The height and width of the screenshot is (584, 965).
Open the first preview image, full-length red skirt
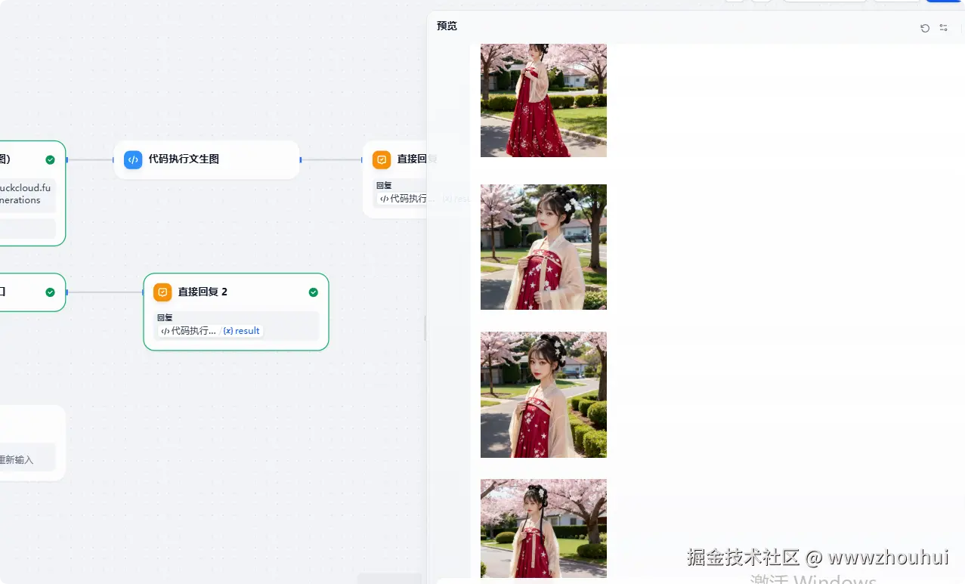543,100
